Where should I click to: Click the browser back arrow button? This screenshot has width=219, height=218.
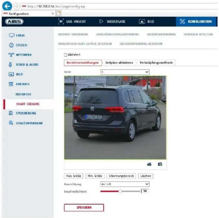[7, 6]
